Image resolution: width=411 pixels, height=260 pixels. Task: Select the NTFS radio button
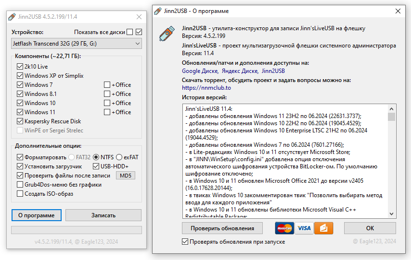(x=96, y=157)
